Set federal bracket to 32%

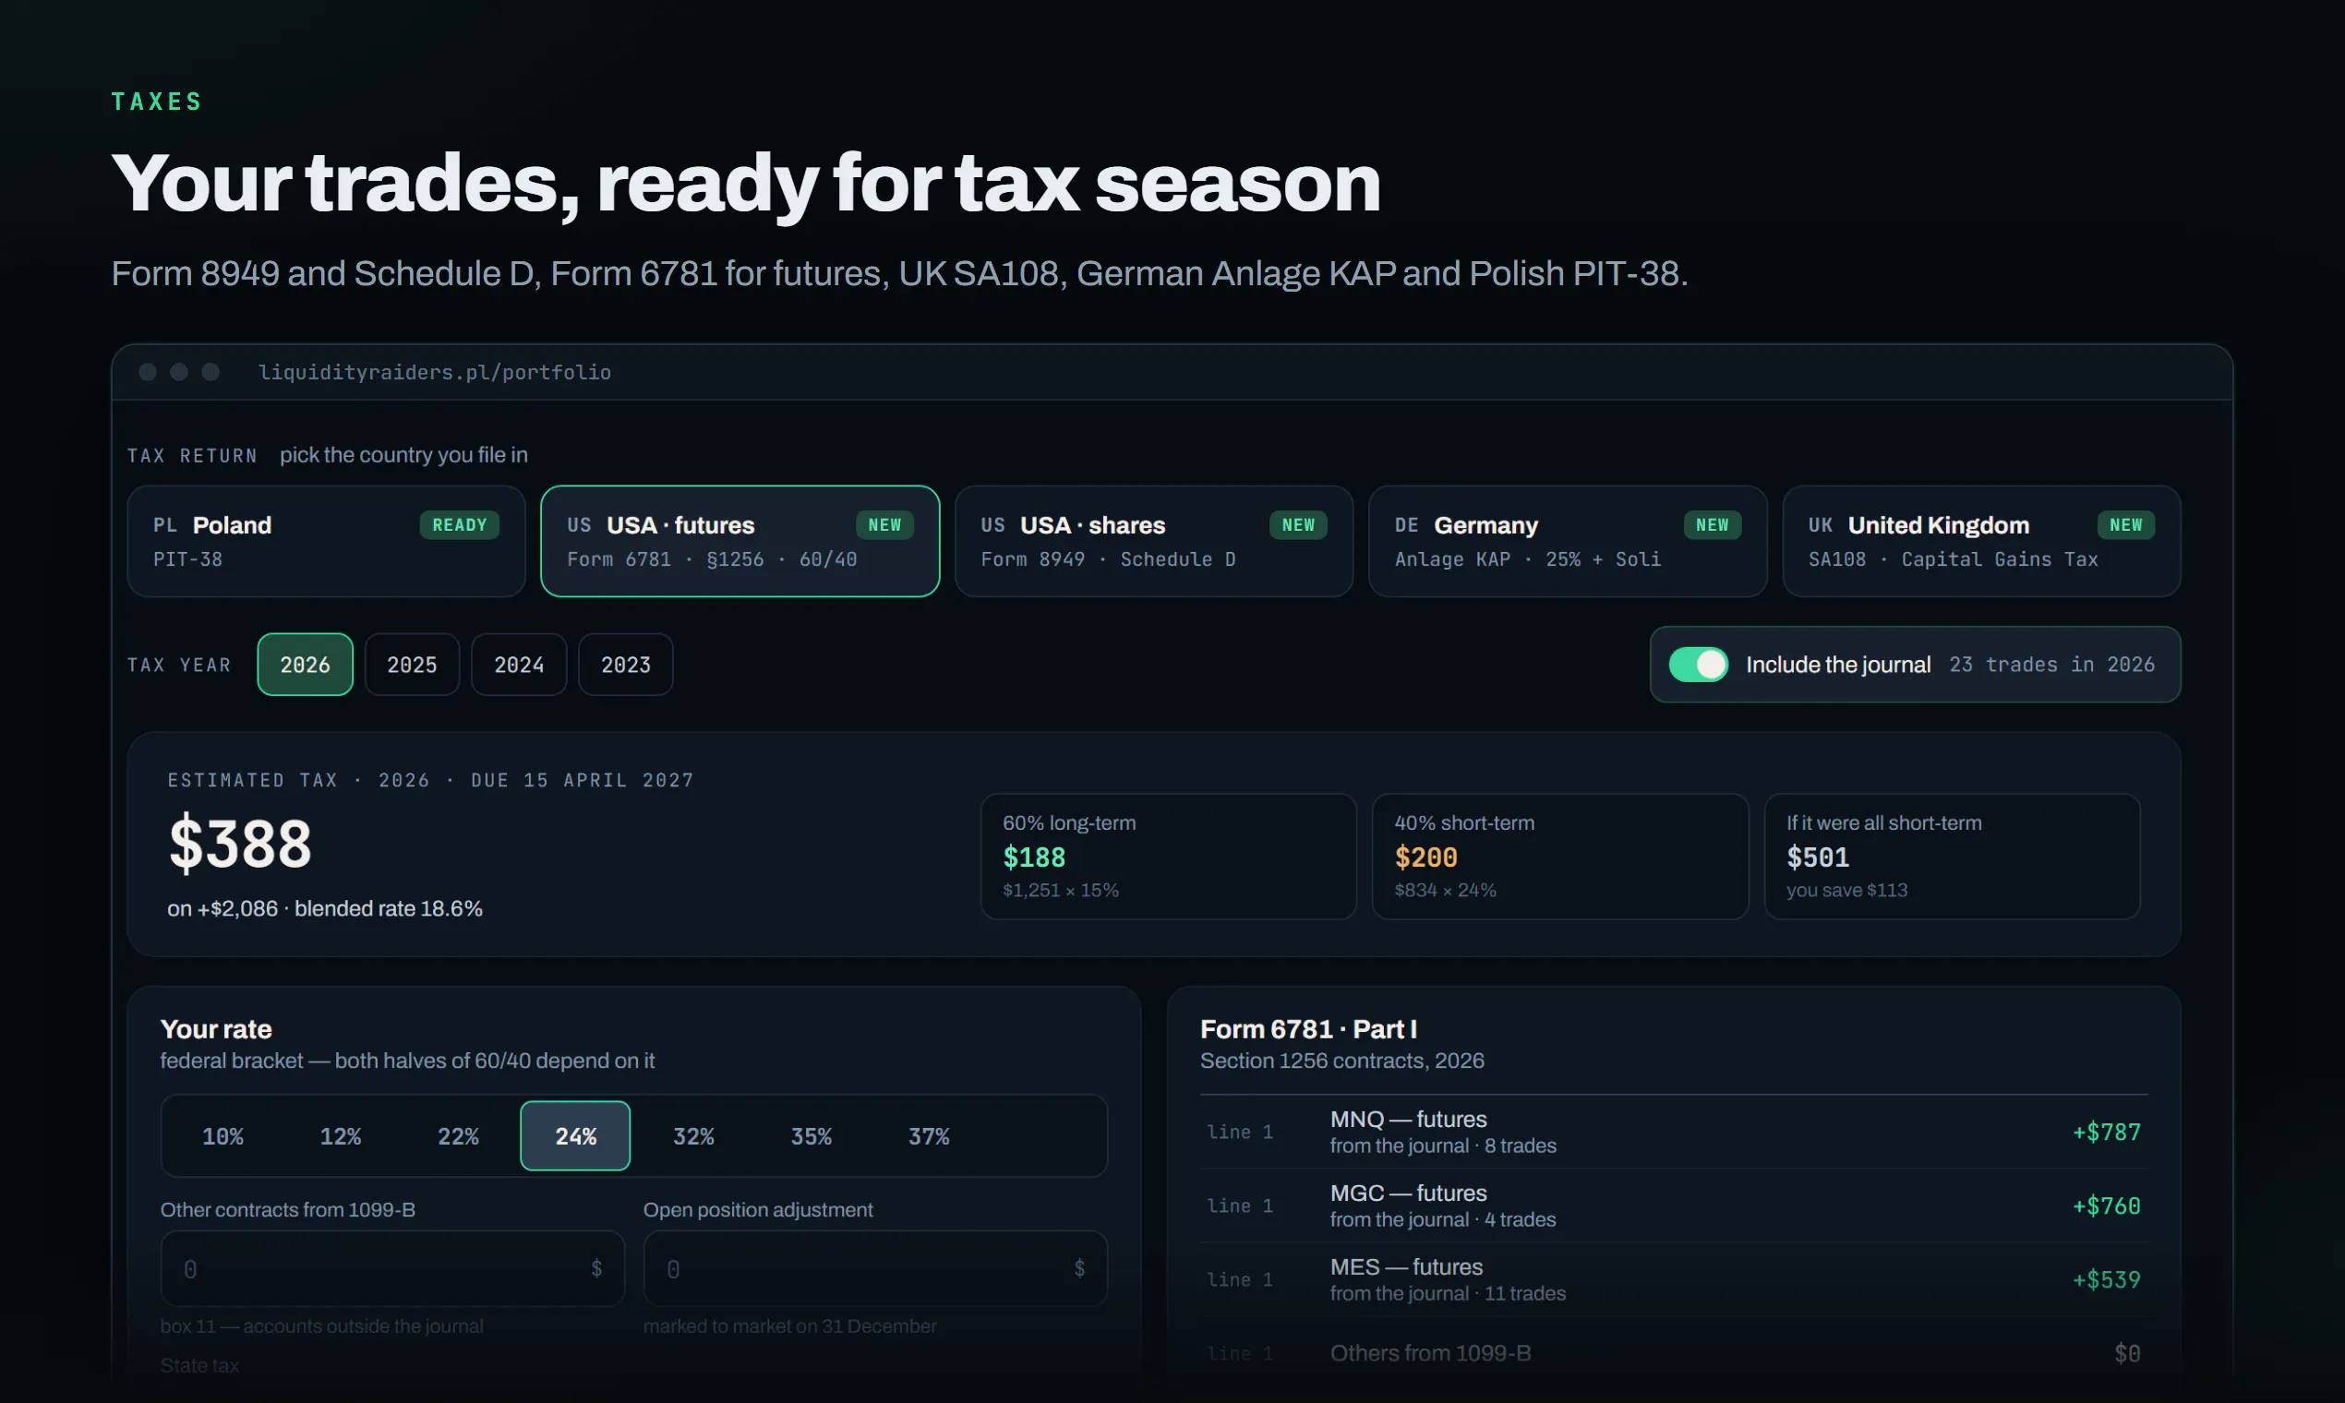click(x=693, y=1135)
